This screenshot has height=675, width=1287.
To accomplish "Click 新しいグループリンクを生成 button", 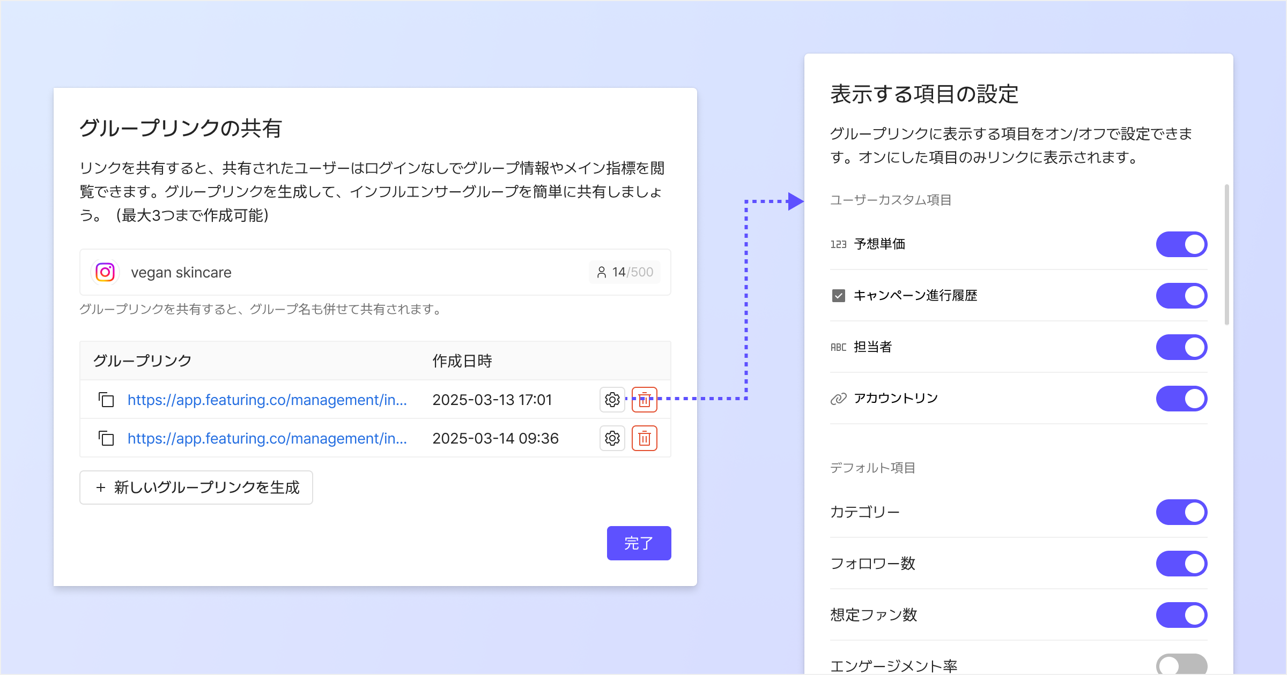I will point(196,487).
